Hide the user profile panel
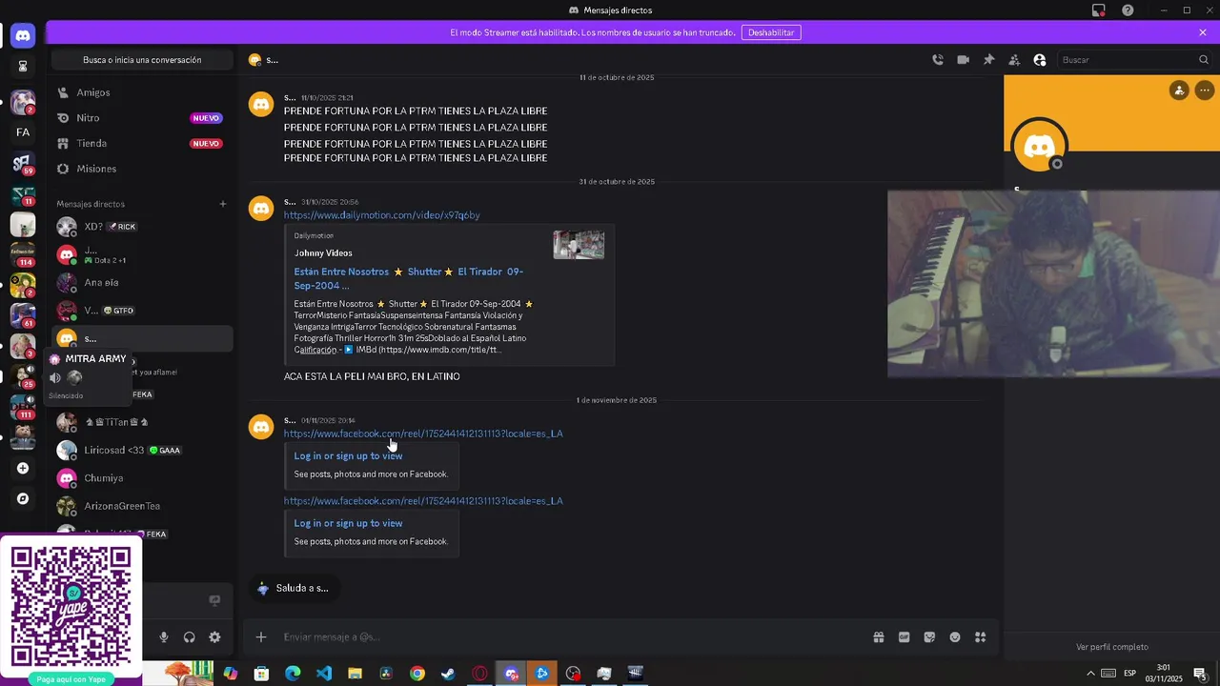This screenshot has width=1220, height=686. tap(1040, 60)
